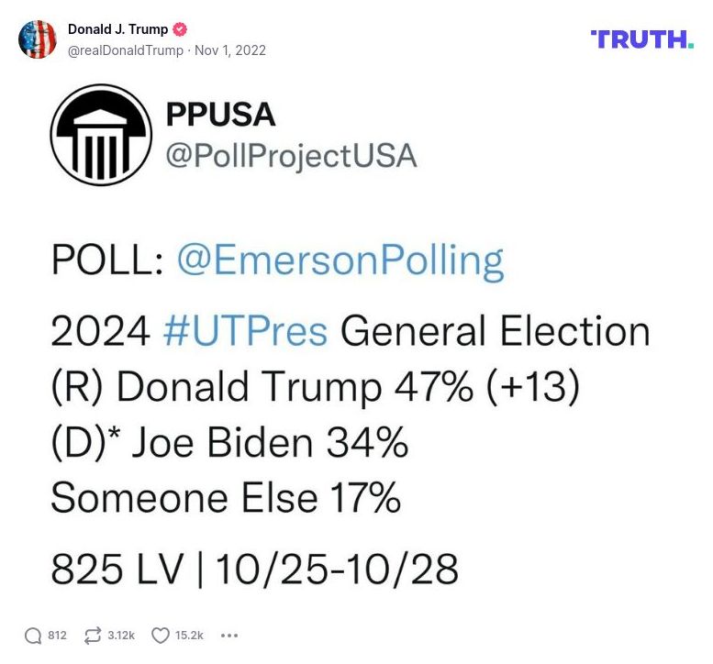The height and width of the screenshot is (664, 713).
Task: Click the ReTruth arrows icon
Action: pyautogui.click(x=92, y=636)
